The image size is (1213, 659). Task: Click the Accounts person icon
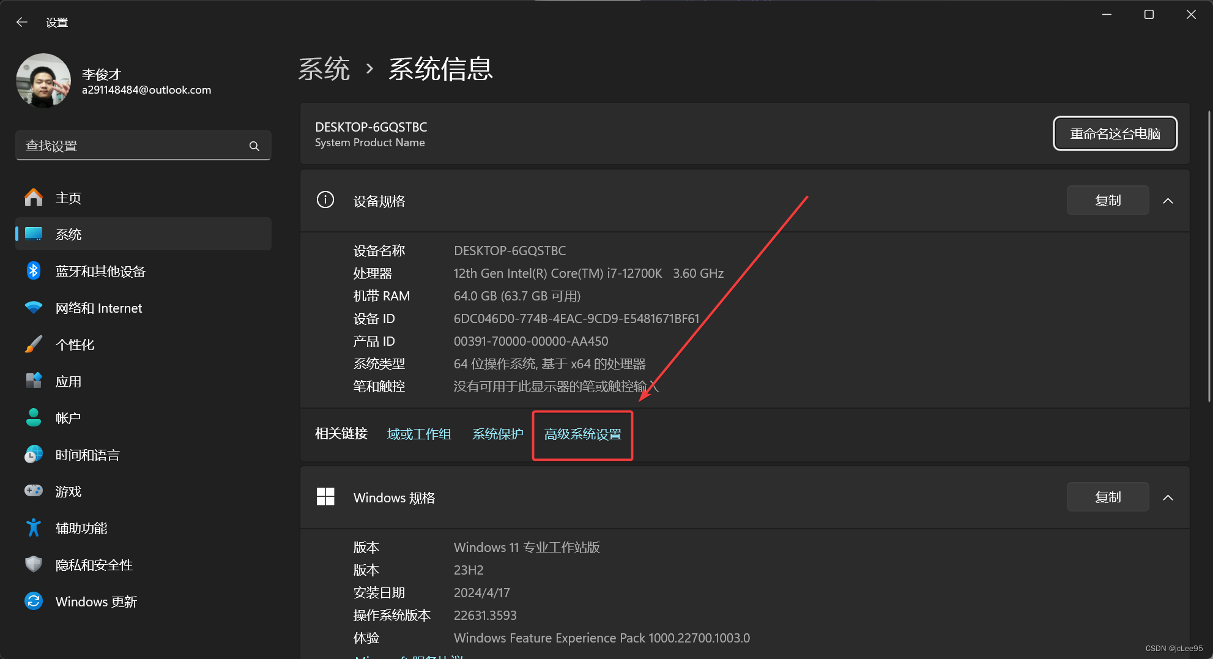coord(34,417)
